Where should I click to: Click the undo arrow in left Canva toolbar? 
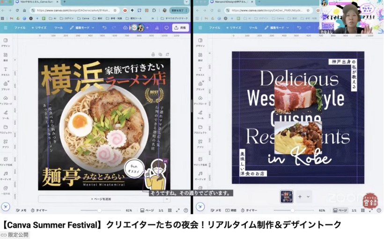pos(104,28)
